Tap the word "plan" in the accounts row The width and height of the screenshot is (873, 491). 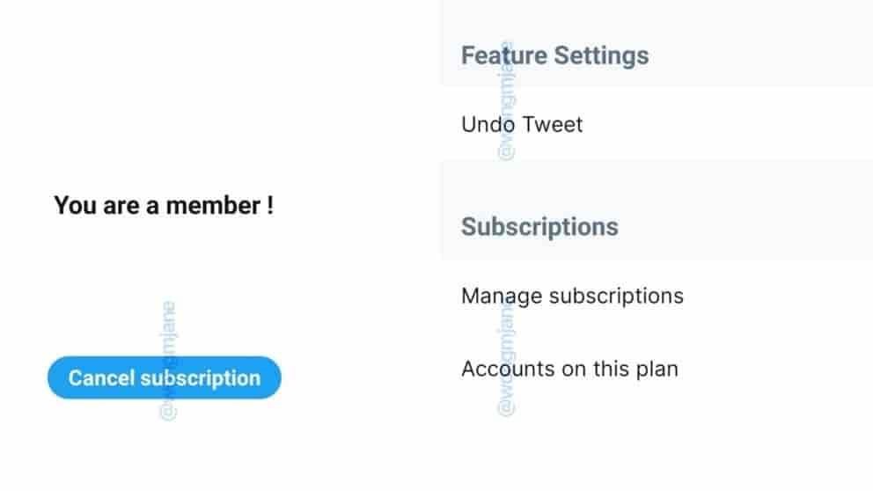(657, 368)
